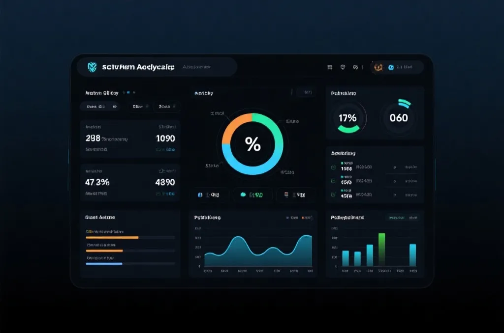Toggle checkbox on the first activity list row
504x333 pixels.
pos(333,167)
